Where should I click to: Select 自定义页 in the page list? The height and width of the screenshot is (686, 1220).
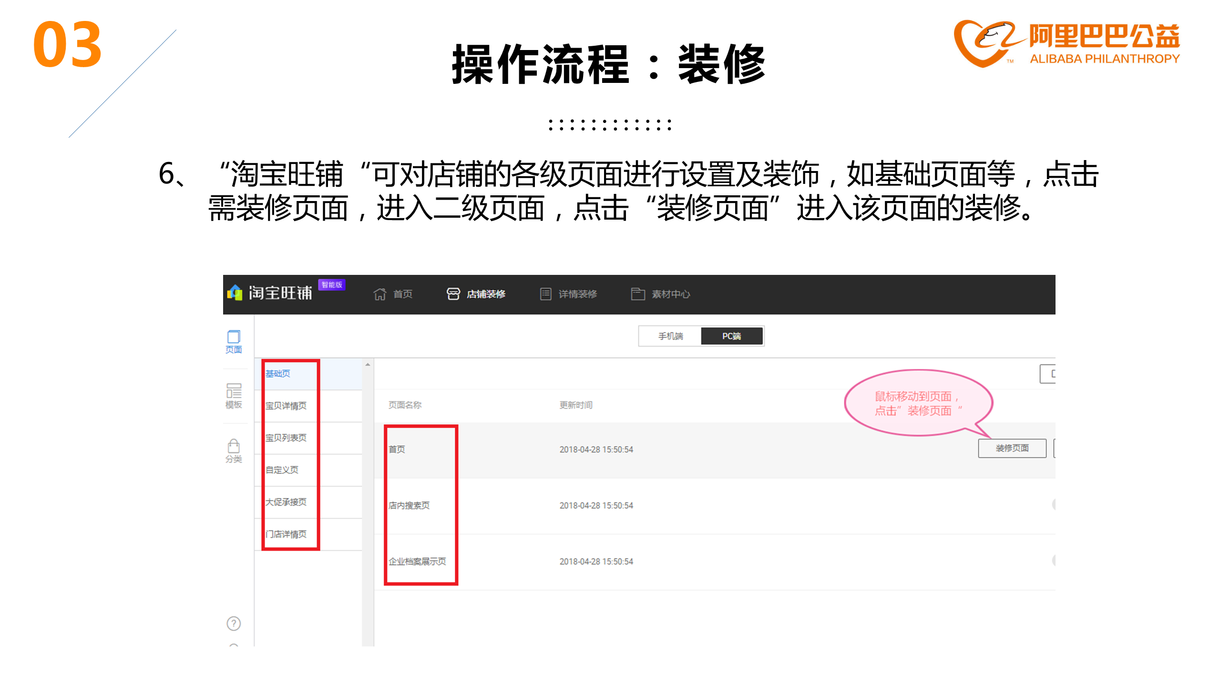pos(308,470)
